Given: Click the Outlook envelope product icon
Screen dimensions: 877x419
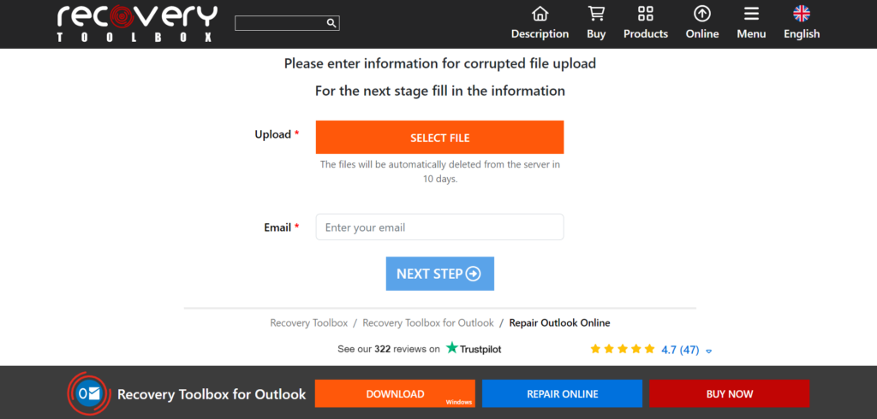Looking at the screenshot, I should [x=89, y=394].
